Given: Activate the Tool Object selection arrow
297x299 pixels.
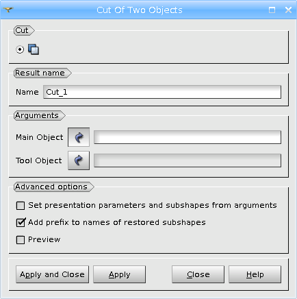Looking at the screenshot, I should [x=79, y=160].
